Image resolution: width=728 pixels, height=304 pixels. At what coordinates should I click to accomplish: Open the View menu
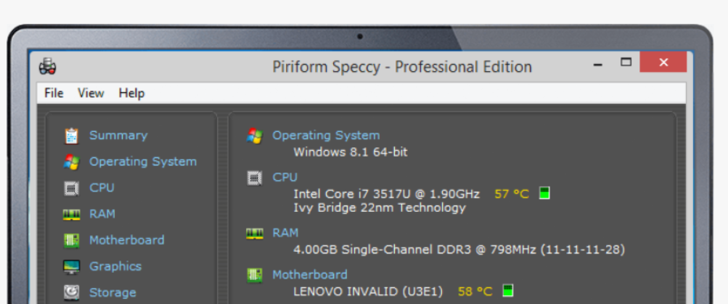(91, 93)
